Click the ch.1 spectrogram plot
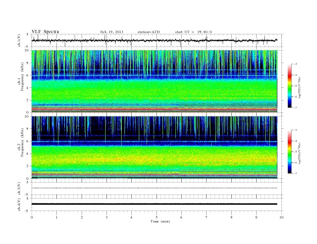The image size is (317, 244). click(154, 81)
